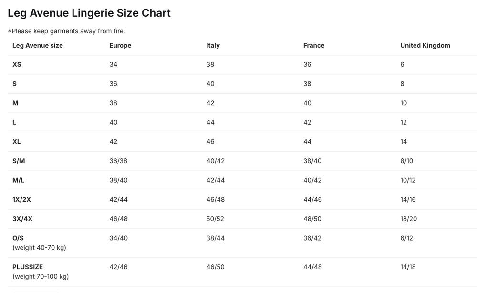Select Europe value 46/48 for 3X/4X
The height and width of the screenshot is (293, 477).
(119, 219)
